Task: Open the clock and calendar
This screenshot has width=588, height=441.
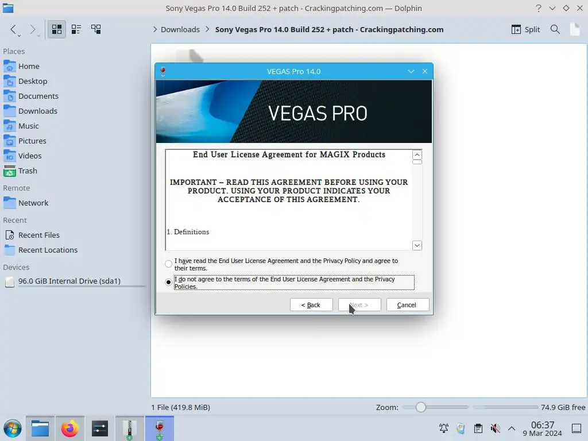Action: [x=542, y=428]
